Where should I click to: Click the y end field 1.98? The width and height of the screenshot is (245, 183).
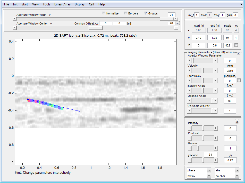(x=214, y=38)
